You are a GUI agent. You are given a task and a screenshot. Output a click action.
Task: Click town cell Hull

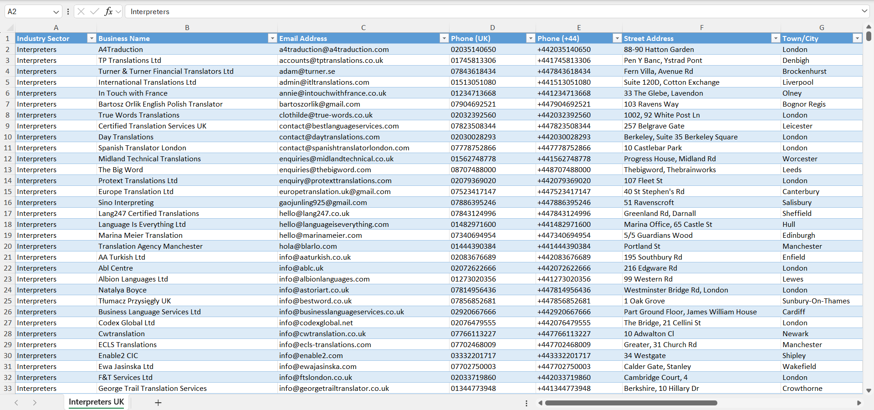[822, 224]
